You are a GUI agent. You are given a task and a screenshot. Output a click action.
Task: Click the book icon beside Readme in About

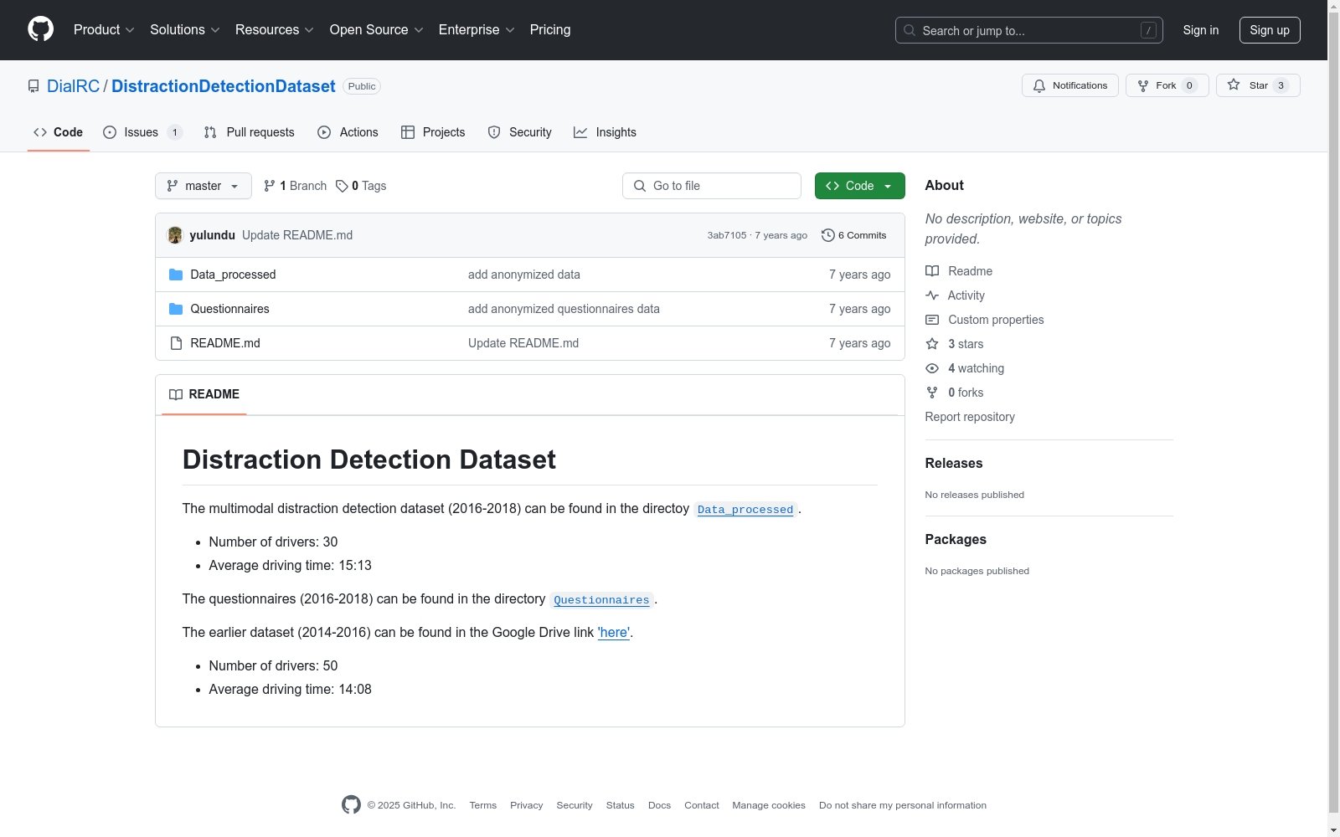[932, 271]
